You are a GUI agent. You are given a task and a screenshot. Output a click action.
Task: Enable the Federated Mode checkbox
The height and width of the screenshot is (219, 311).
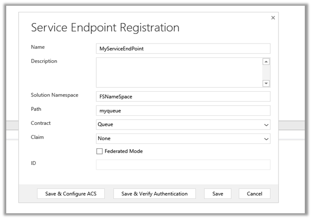100,152
